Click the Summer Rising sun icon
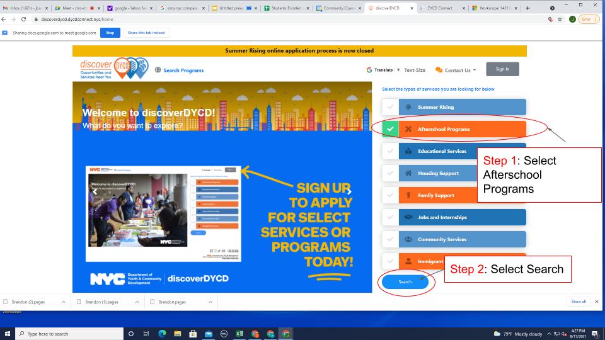Image resolution: width=605 pixels, height=340 pixels. [x=408, y=107]
